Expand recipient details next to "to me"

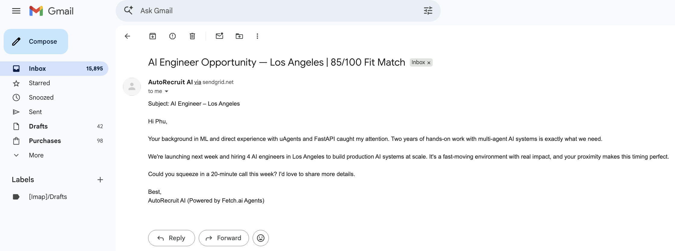[166, 91]
